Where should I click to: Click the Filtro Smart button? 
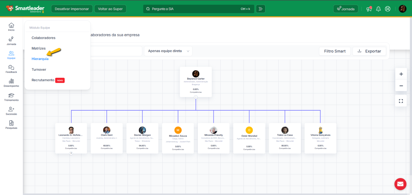click(334, 51)
